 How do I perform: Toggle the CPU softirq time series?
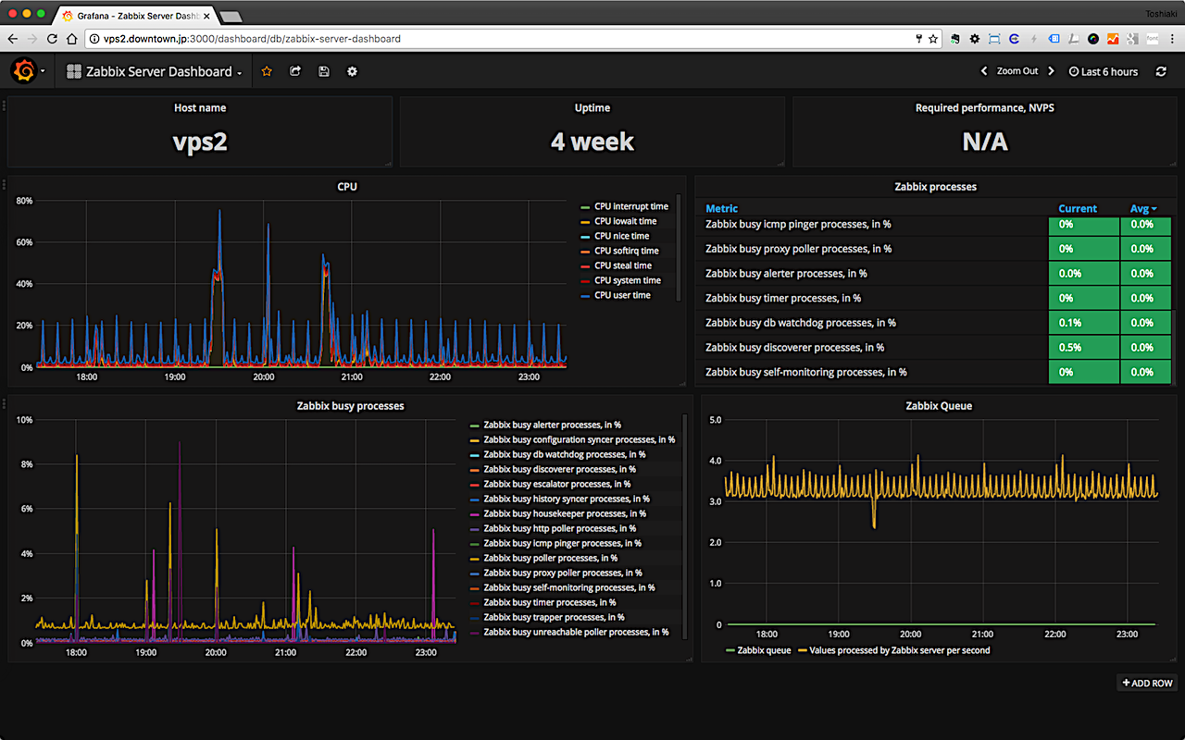coord(627,251)
